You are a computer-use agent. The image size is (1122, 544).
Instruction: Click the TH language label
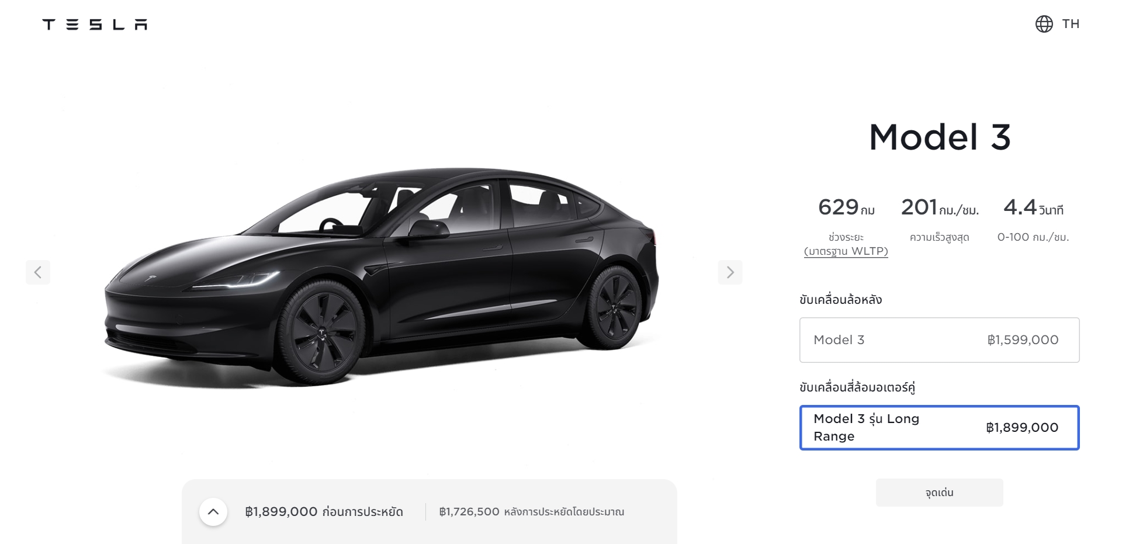point(1071,24)
